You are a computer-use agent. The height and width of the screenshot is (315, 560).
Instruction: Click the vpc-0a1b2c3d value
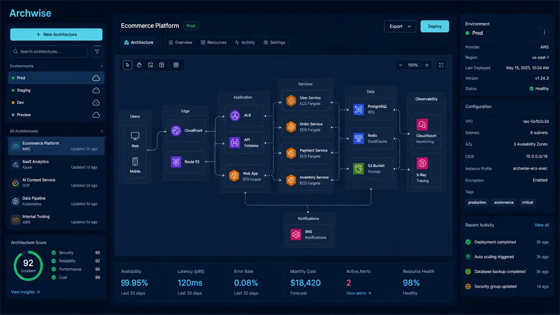(536, 121)
